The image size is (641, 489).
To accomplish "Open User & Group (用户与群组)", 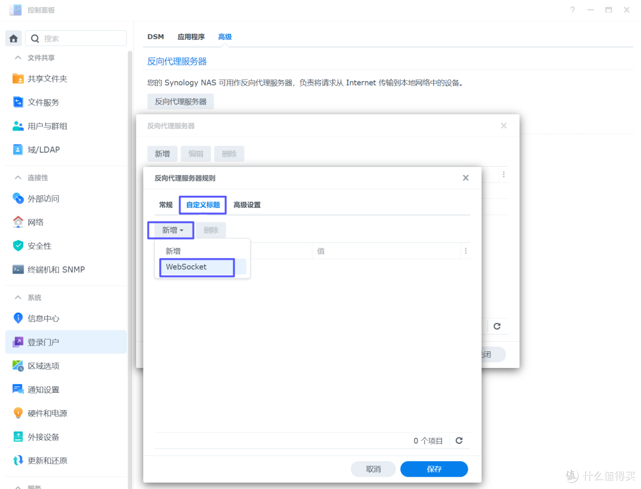I will (66, 126).
